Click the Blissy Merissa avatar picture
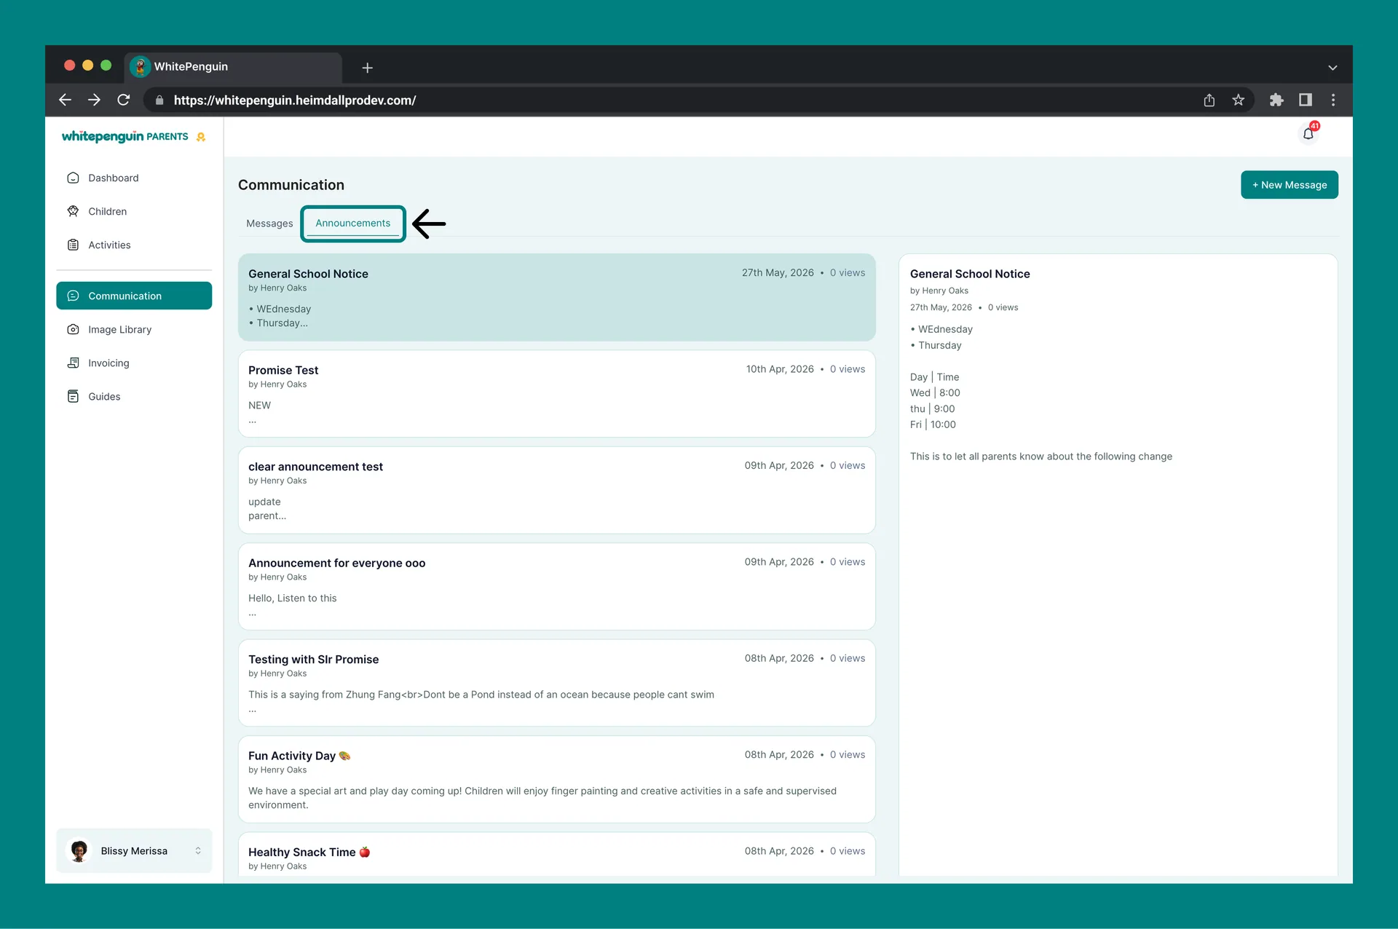The image size is (1398, 929). point(79,850)
